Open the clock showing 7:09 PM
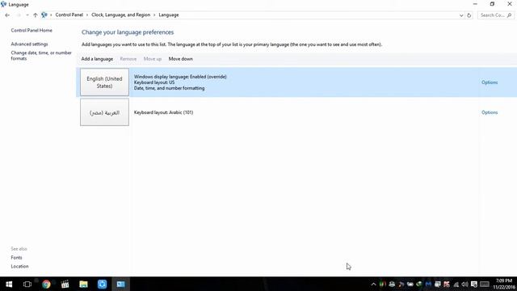Image resolution: width=517 pixels, height=291 pixels. click(504, 284)
